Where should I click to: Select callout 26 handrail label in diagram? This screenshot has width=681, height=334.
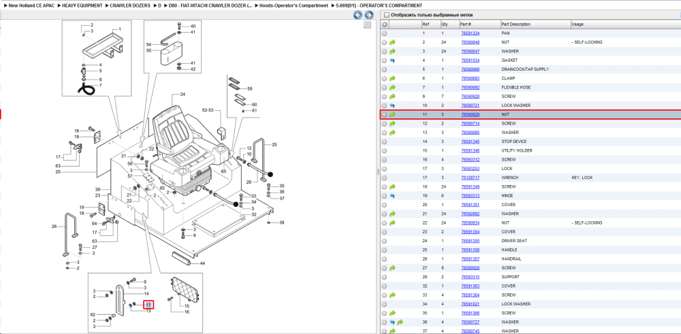point(54,226)
